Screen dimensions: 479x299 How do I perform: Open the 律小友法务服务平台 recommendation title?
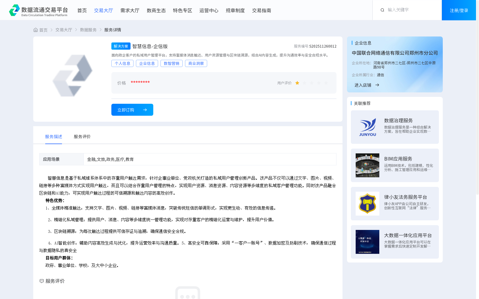(406, 197)
